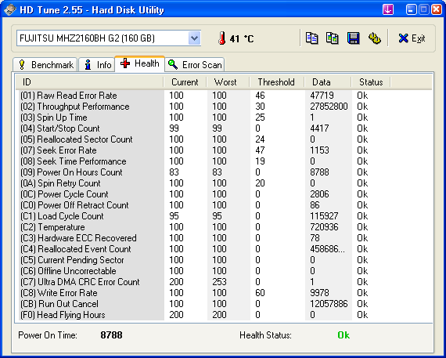Click the data value 12057886
Viewport: 446px width, 358px height.
tap(329, 304)
